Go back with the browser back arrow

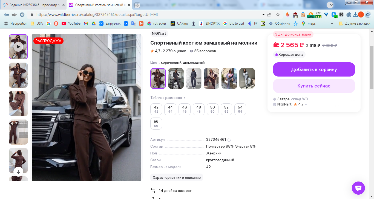click(6, 15)
